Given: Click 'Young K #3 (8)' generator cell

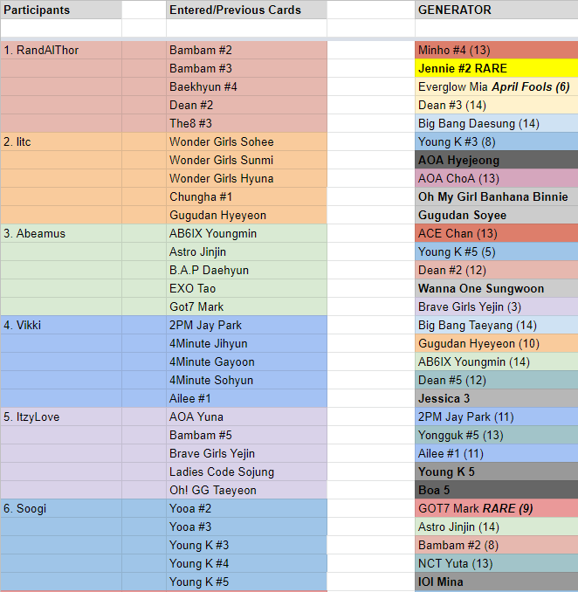Looking at the screenshot, I should [x=497, y=142].
